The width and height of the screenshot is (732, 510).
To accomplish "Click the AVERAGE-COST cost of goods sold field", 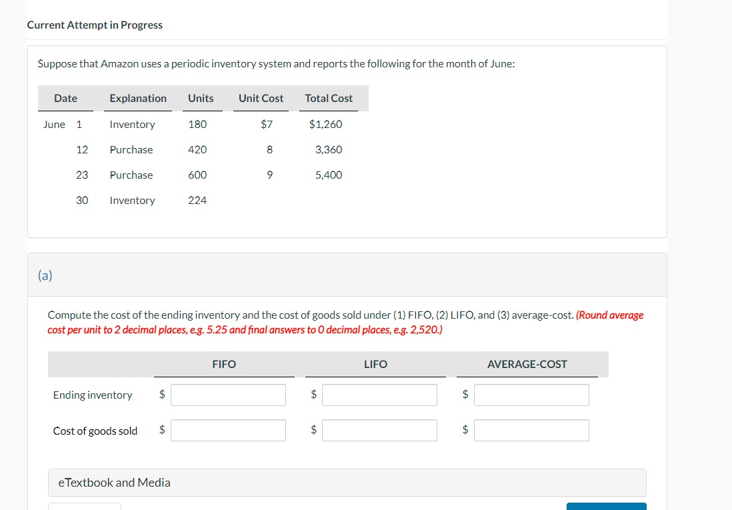I will (531, 430).
